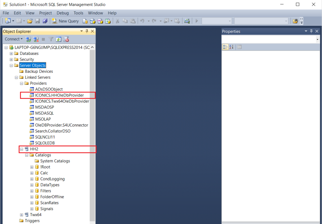Open the Help menu

pos(112,13)
